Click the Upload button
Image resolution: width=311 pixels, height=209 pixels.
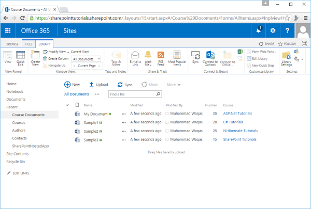pos(98,85)
